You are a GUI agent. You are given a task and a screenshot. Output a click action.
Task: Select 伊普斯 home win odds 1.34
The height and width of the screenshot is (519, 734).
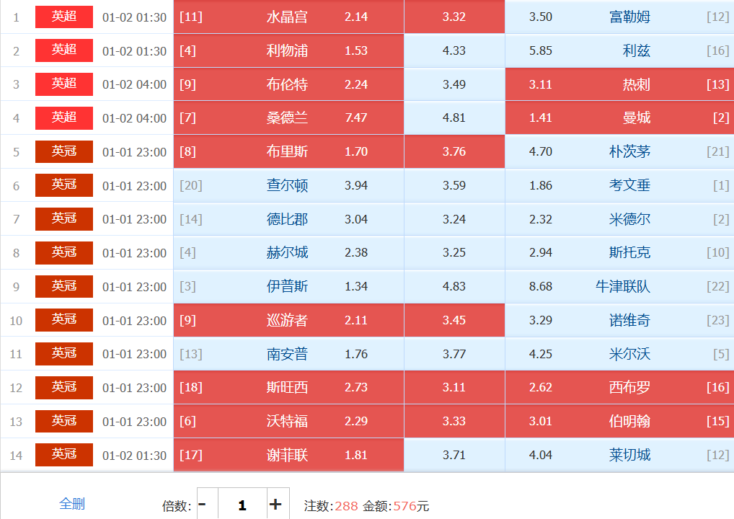[x=288, y=287]
